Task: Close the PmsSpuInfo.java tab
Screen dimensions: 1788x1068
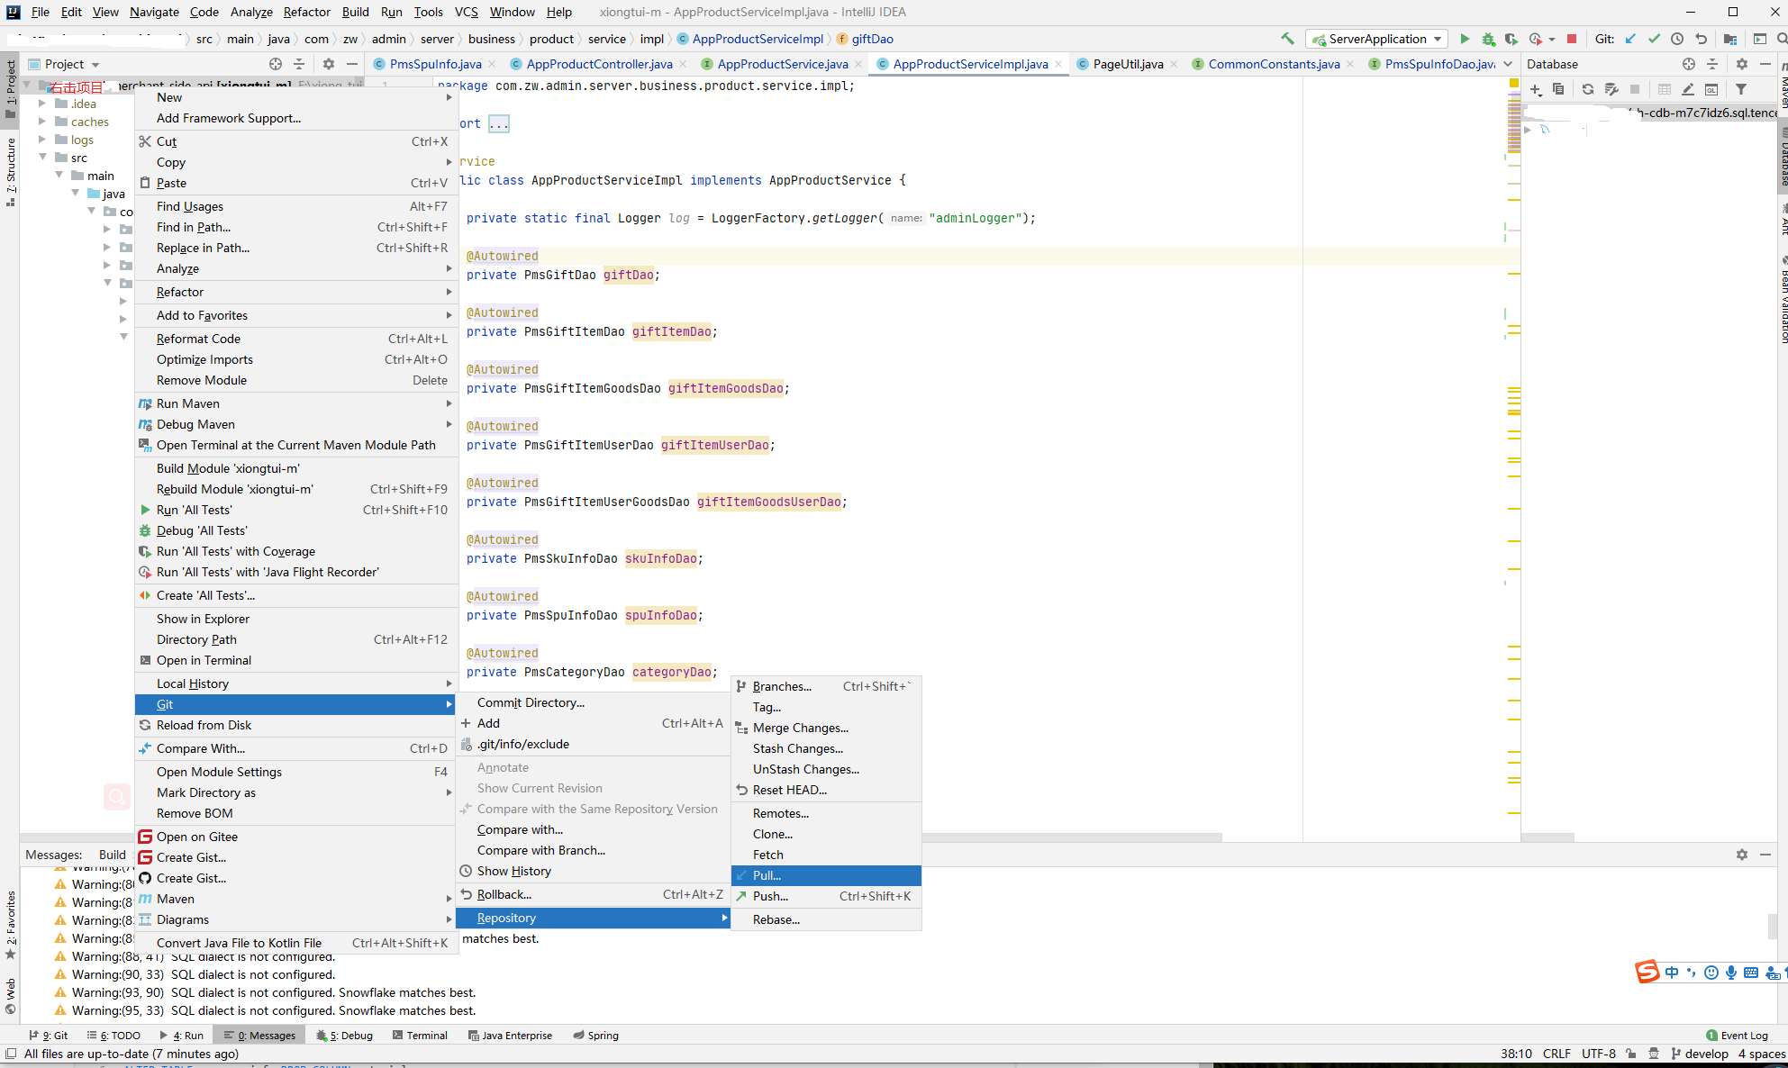Action: pyautogui.click(x=492, y=65)
